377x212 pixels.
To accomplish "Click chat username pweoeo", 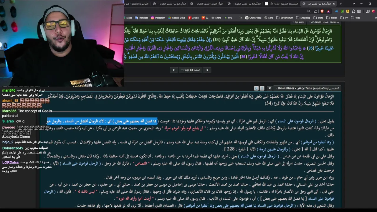I will (x=9, y=127).
